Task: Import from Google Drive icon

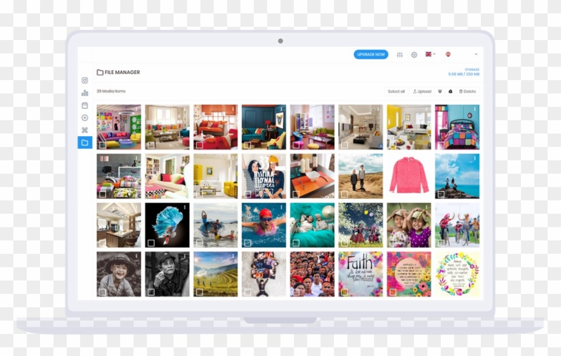Action: tap(450, 92)
